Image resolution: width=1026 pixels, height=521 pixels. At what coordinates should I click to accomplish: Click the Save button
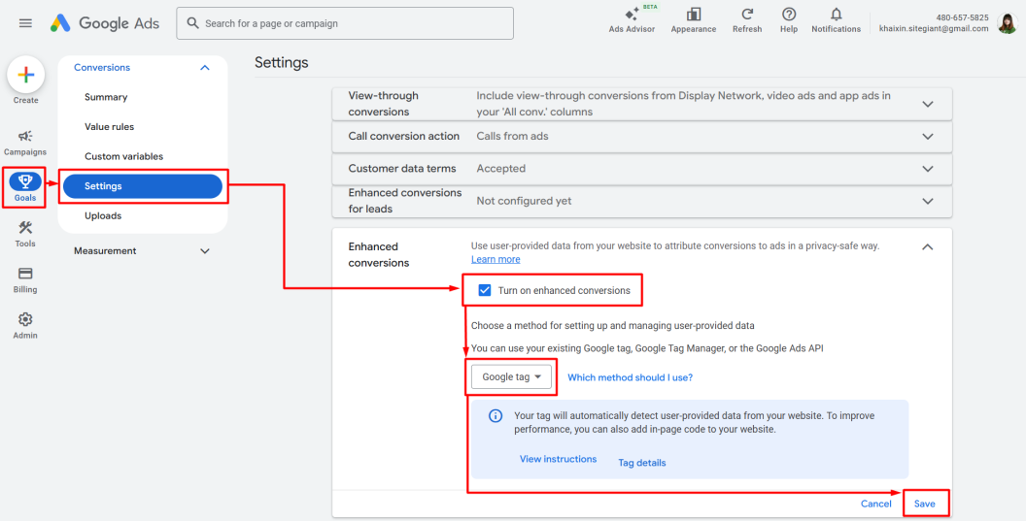[924, 504]
